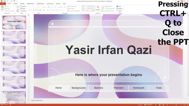Screen dimensions: 189x106
Task: Open the Shape Effects dropdown
Action: [x=110, y=11]
